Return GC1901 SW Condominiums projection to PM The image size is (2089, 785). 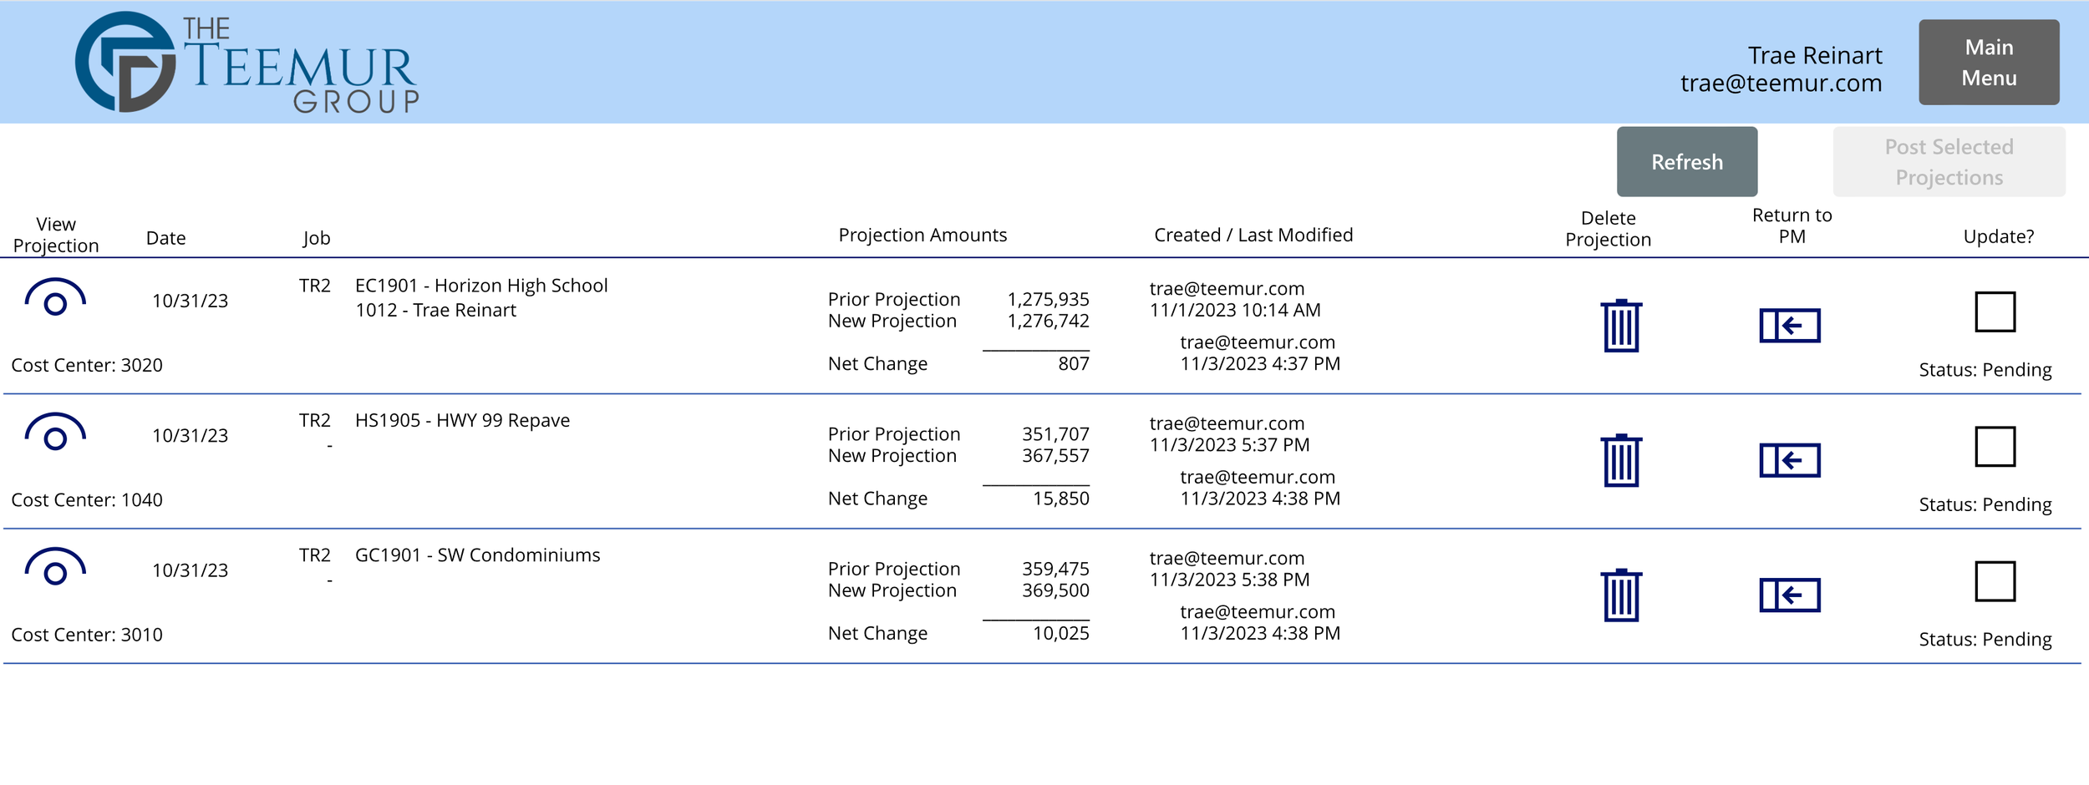pos(1790,595)
